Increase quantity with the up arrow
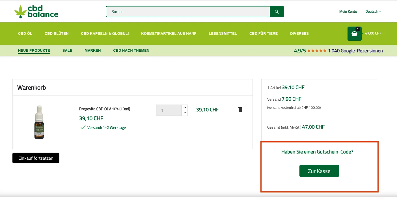Image resolution: width=397 pixels, height=197 pixels. 185,107
